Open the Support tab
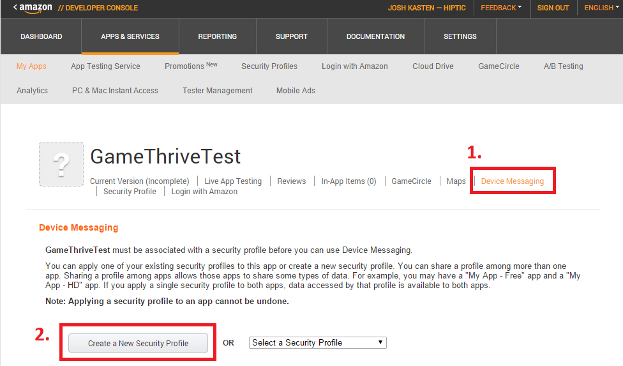 point(292,36)
